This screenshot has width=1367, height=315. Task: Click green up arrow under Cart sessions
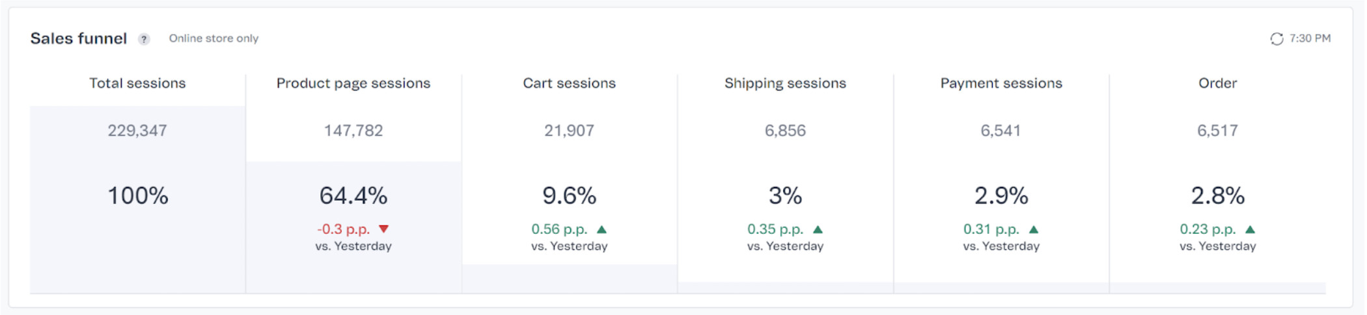pos(601,229)
